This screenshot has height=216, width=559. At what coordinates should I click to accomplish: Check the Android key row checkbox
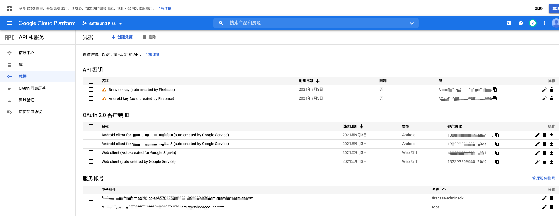point(91,98)
